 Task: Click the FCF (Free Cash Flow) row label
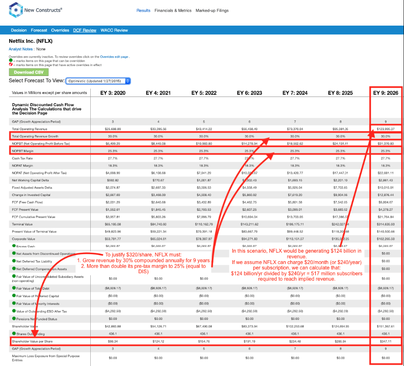[x=27, y=202]
